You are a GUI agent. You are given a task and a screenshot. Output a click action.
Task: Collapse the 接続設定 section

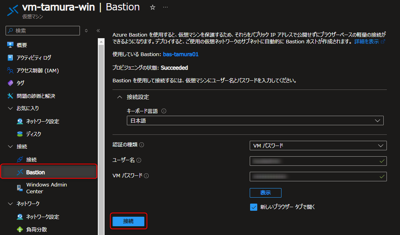point(119,97)
